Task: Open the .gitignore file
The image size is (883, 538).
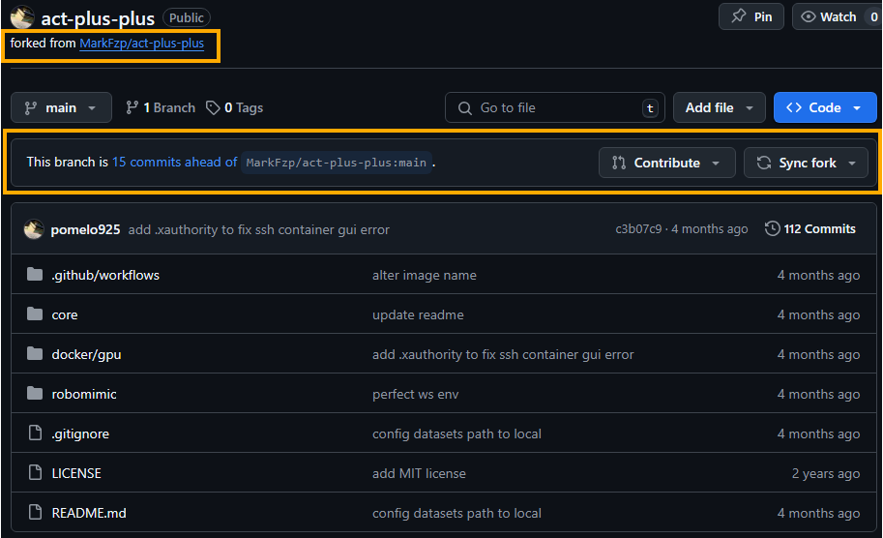Action: 80,433
